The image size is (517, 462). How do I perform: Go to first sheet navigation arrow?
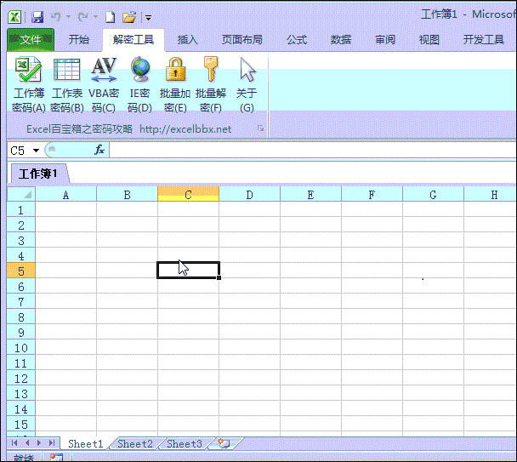(x=14, y=443)
